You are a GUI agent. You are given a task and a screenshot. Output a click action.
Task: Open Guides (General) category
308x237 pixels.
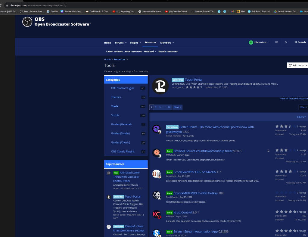click(x=121, y=124)
